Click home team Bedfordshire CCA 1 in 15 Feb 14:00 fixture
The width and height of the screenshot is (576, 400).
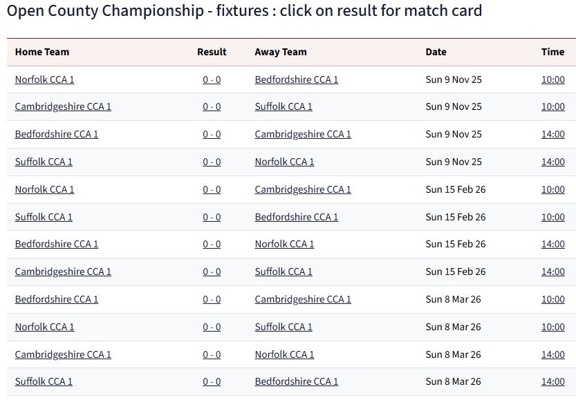(57, 244)
